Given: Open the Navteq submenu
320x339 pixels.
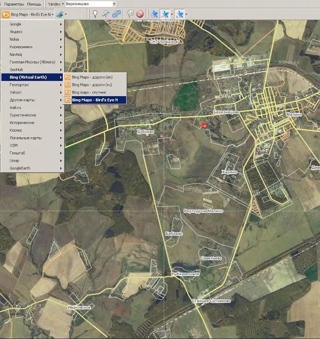Looking at the screenshot, I should click(33, 55).
